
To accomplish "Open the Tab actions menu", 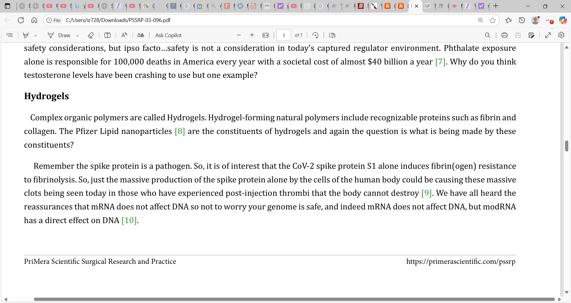I will coord(7,6).
